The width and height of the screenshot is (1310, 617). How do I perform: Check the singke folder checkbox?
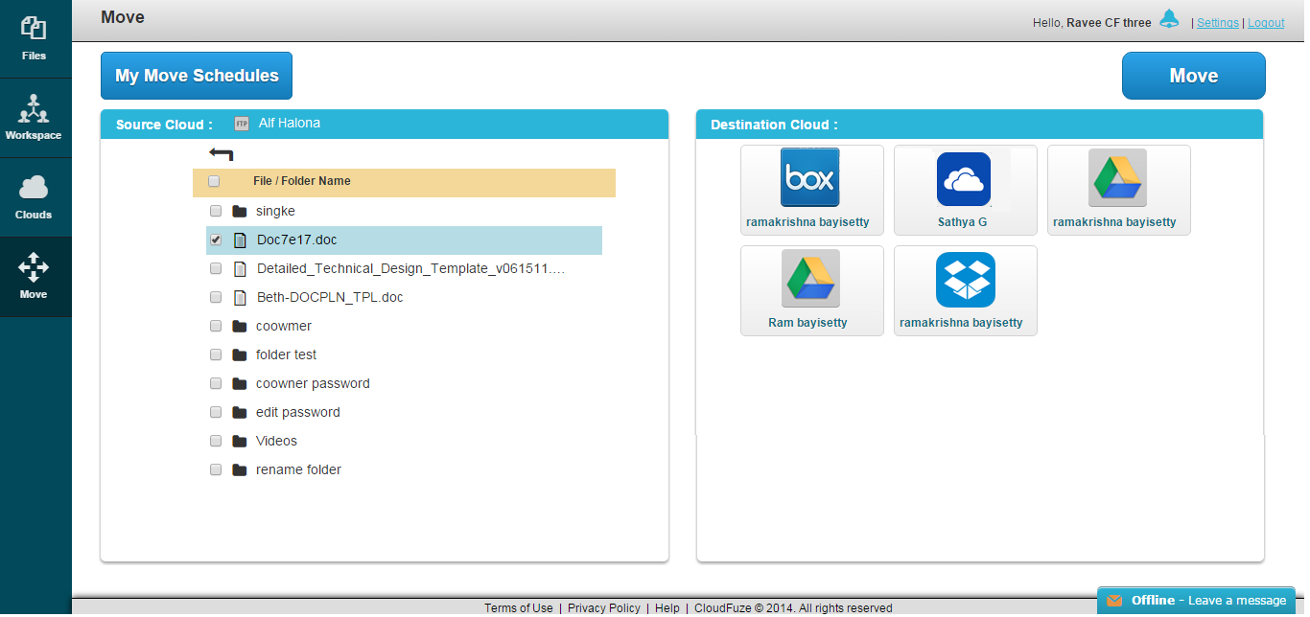[216, 211]
